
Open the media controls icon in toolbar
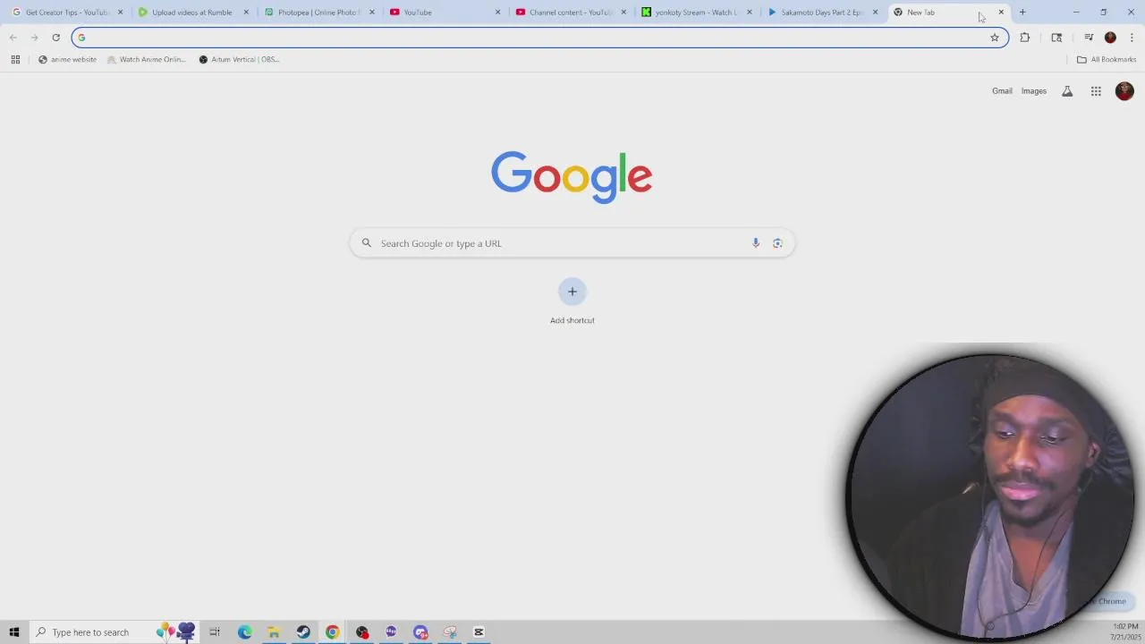tap(1089, 38)
